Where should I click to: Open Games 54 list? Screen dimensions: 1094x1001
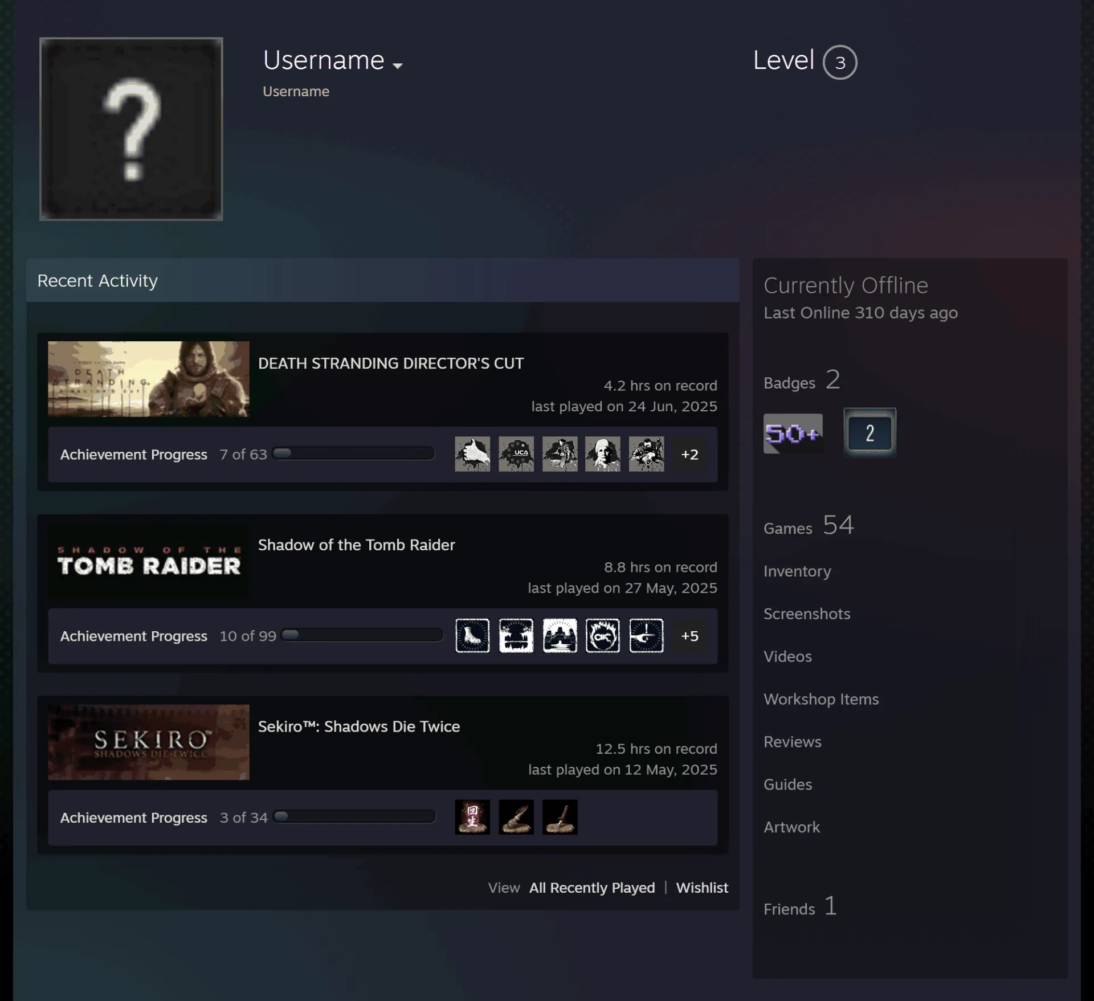809,525
